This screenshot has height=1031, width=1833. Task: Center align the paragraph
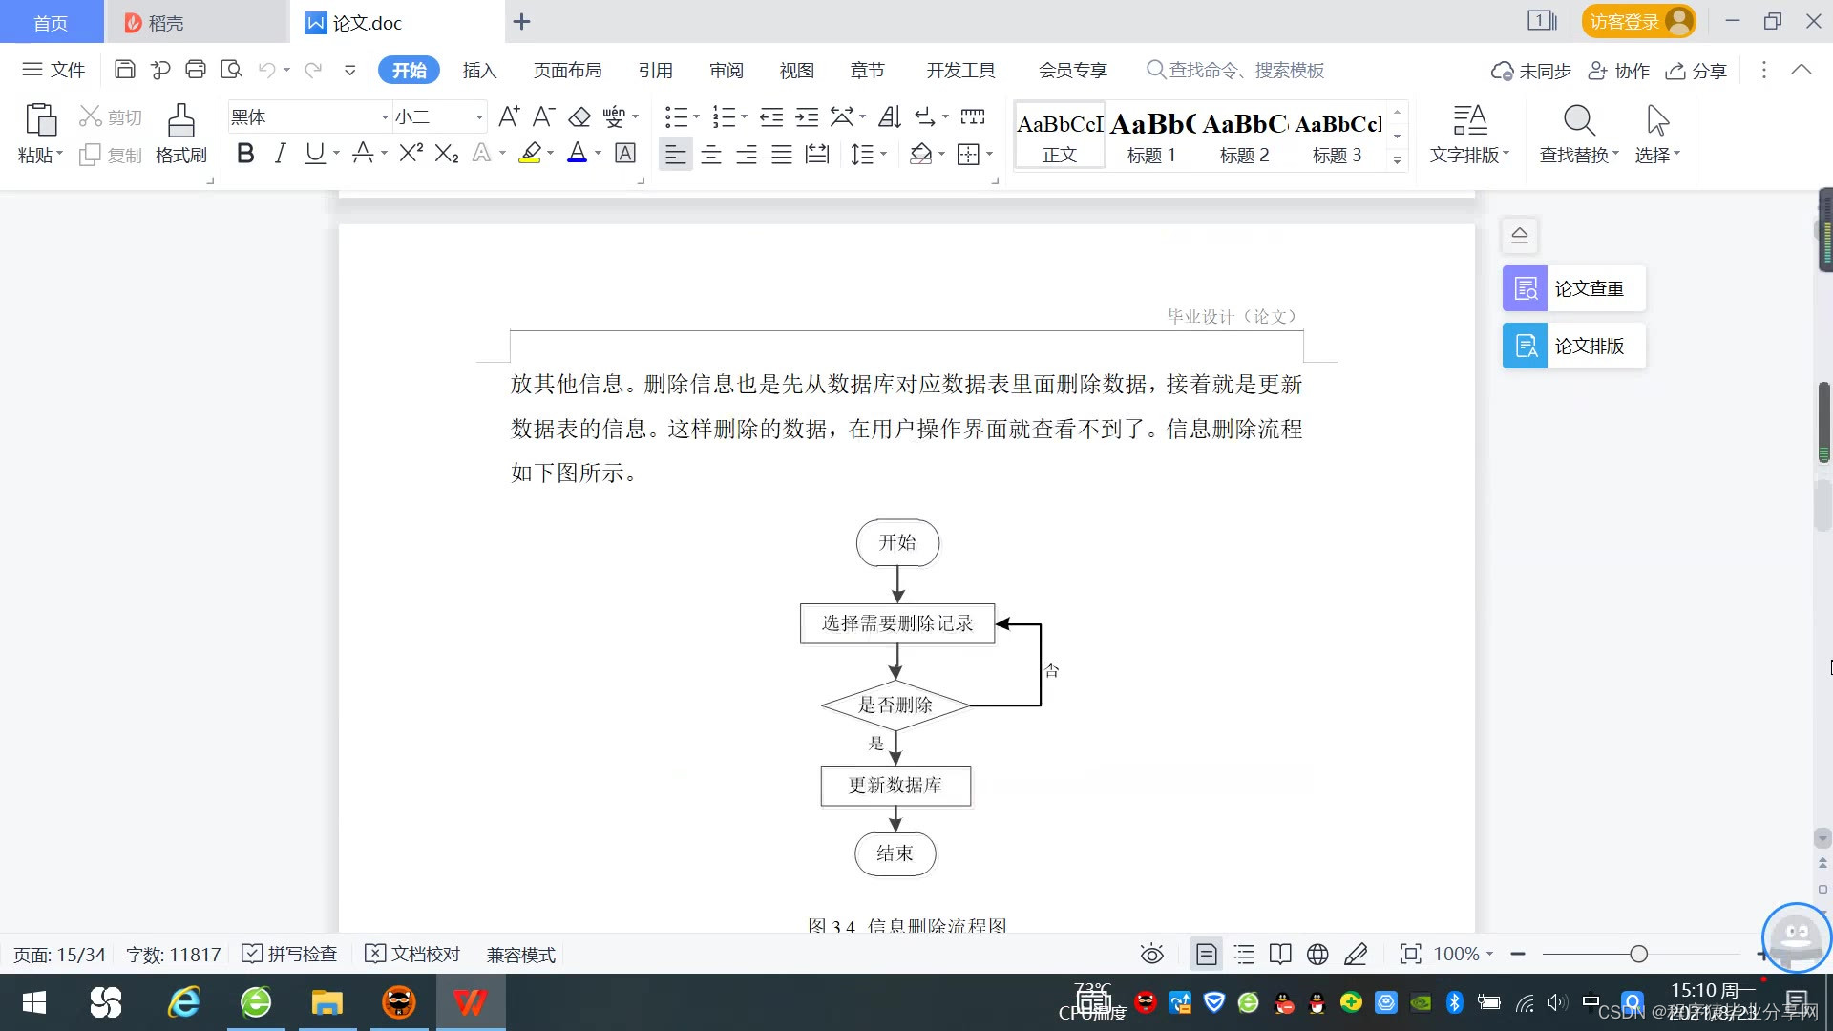(x=711, y=155)
